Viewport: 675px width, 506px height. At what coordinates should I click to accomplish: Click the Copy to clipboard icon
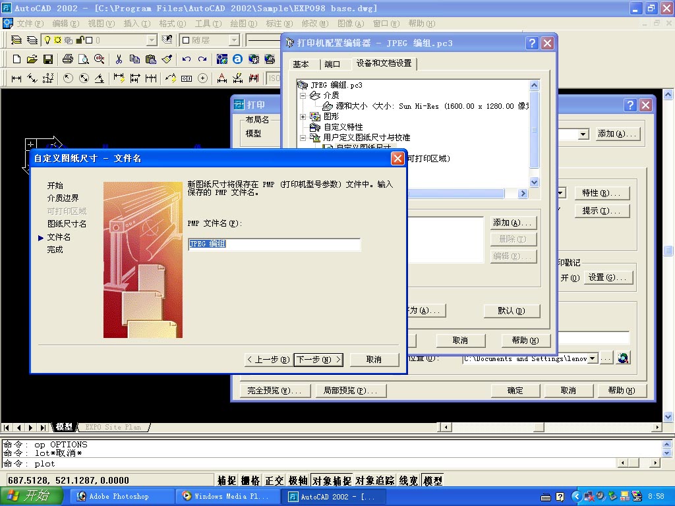coord(134,59)
